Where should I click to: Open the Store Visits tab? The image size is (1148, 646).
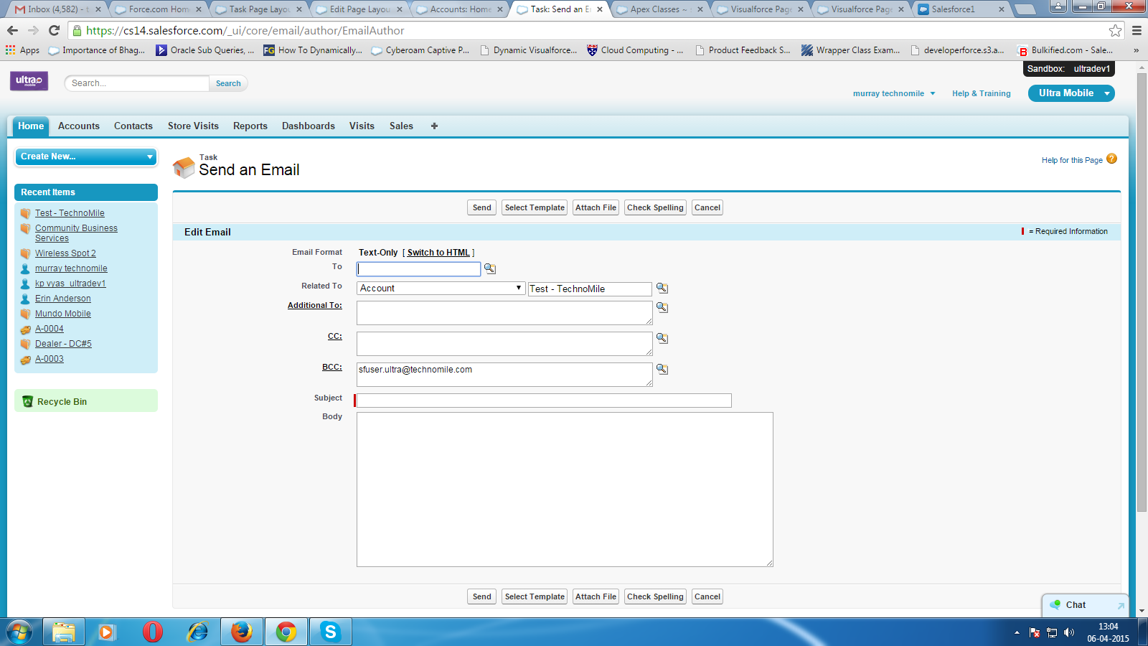[x=193, y=126]
